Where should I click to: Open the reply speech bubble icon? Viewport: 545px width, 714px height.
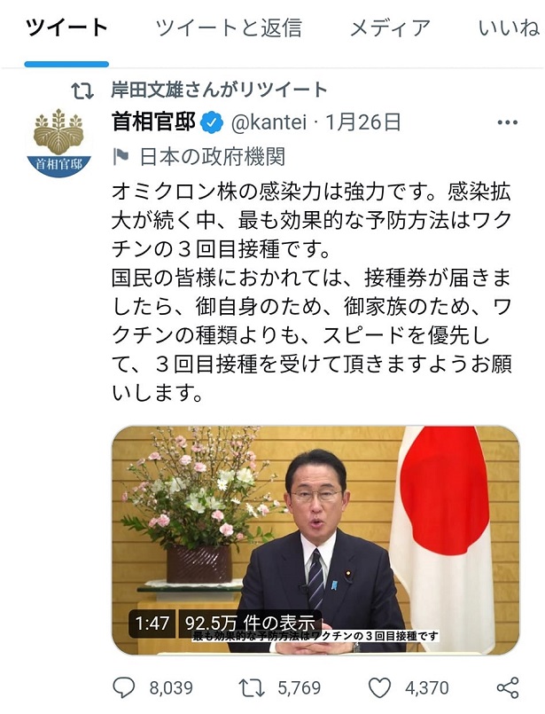coord(123,687)
